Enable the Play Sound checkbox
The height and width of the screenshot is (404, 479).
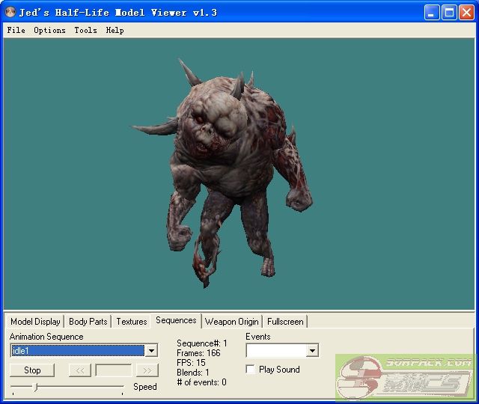tap(251, 370)
